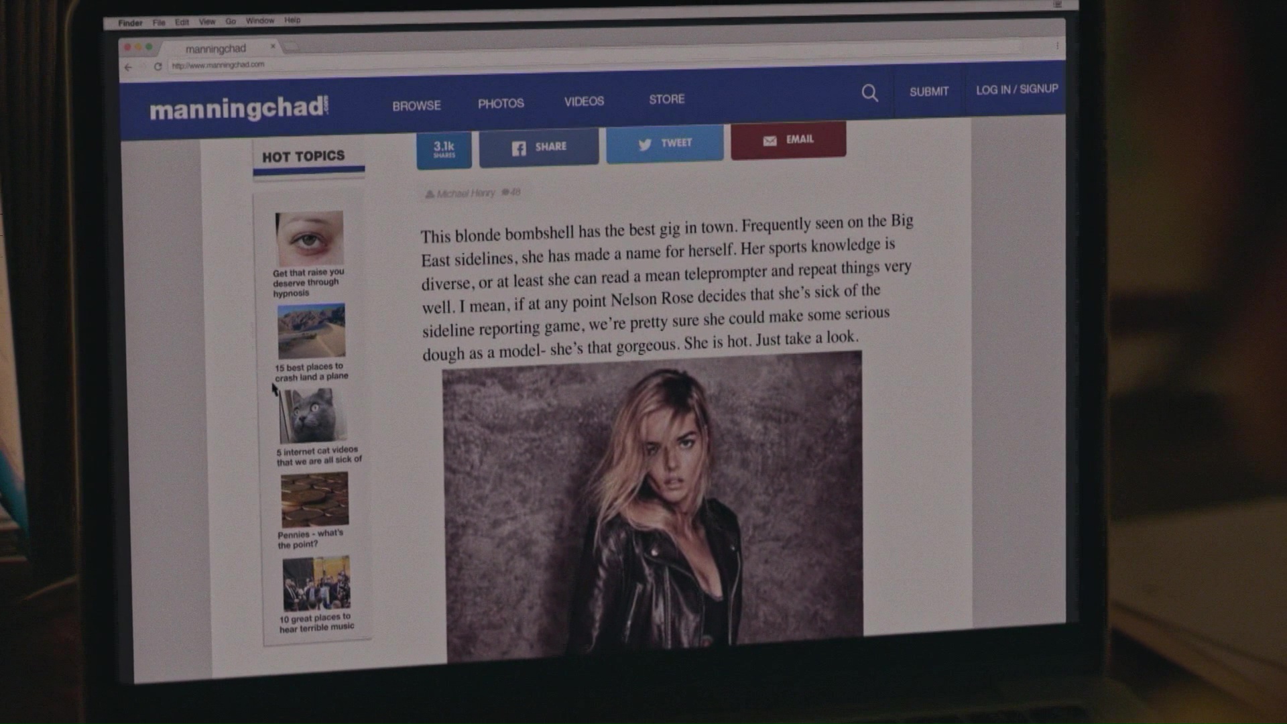Click the 3.1k shares counter

[x=444, y=149]
